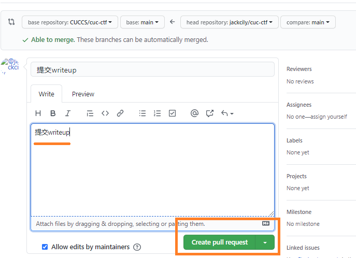Click inside the comment body text area
Screen dimensions: 356x258
click(x=152, y=170)
